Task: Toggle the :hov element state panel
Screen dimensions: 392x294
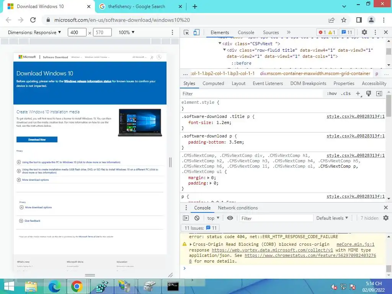Action: click(x=332, y=93)
